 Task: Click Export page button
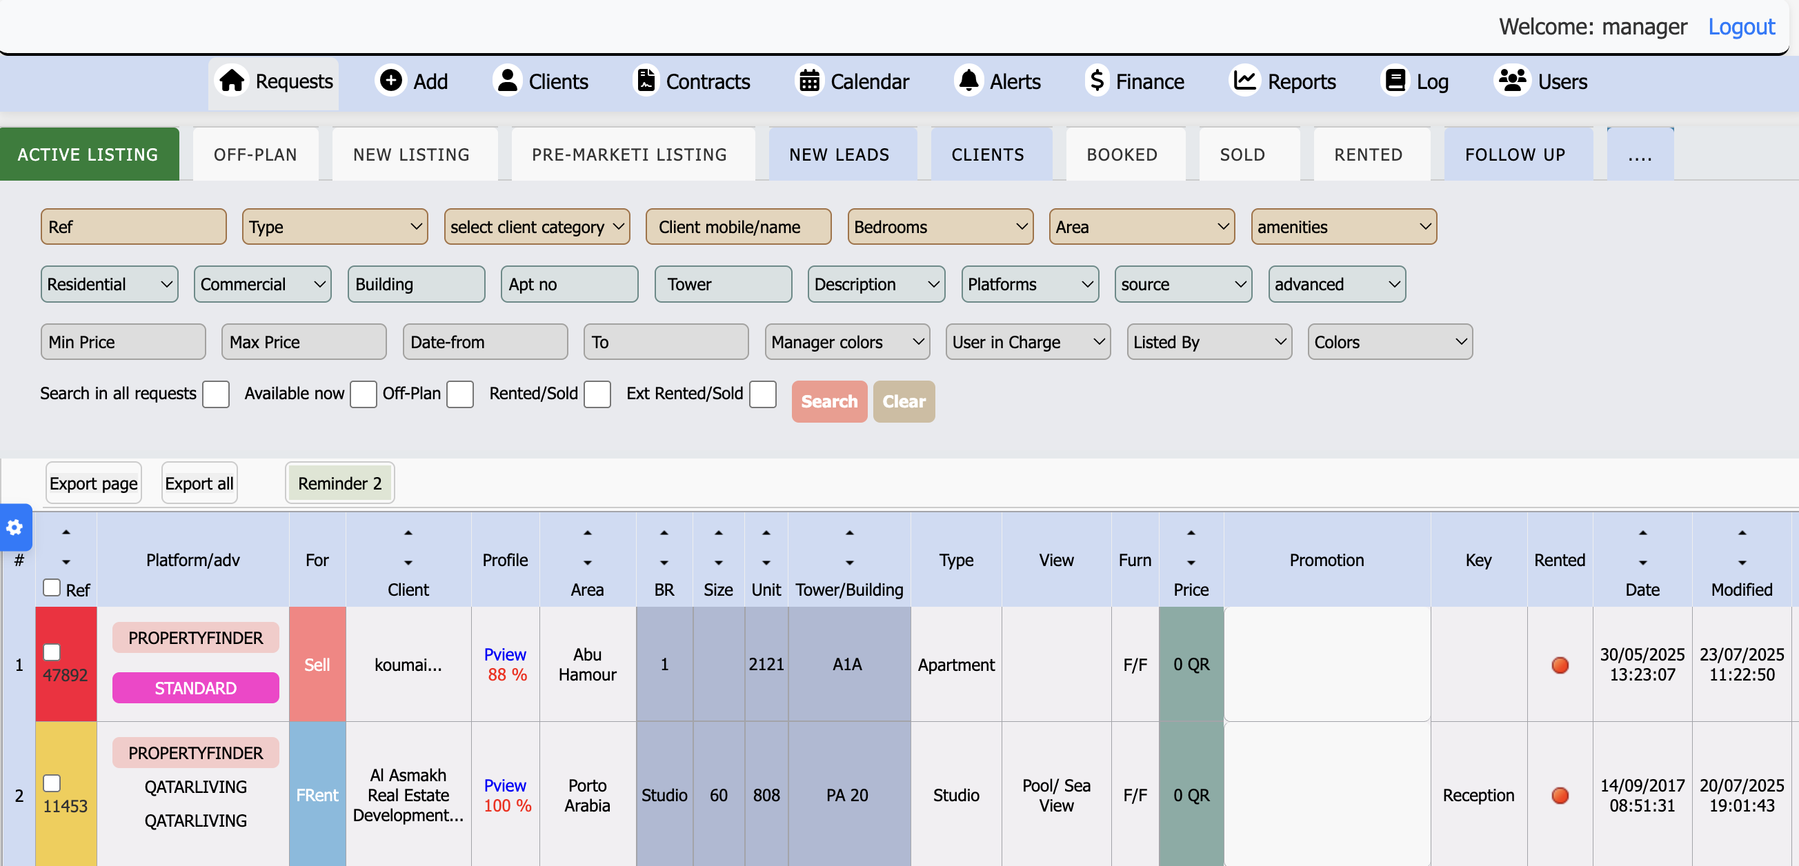coord(94,483)
